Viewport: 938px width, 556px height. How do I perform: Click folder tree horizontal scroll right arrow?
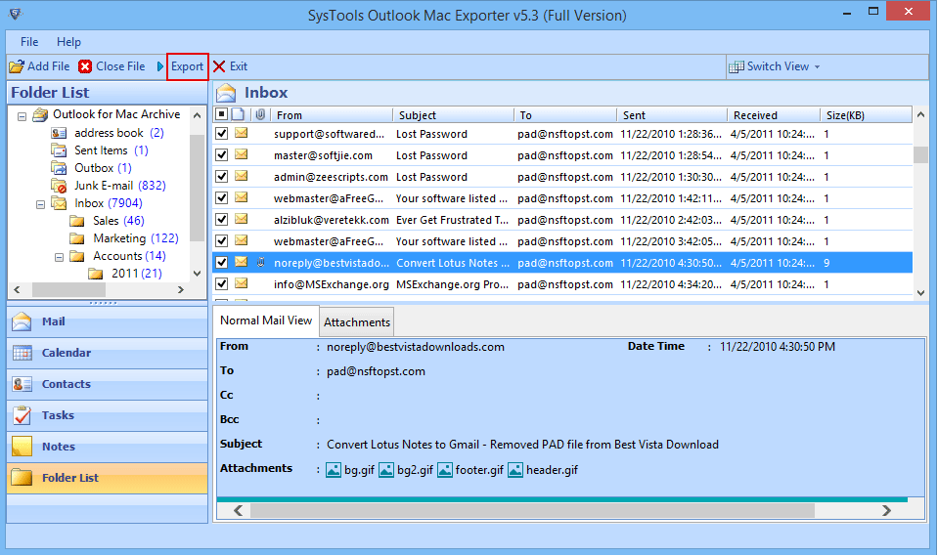[x=181, y=290]
